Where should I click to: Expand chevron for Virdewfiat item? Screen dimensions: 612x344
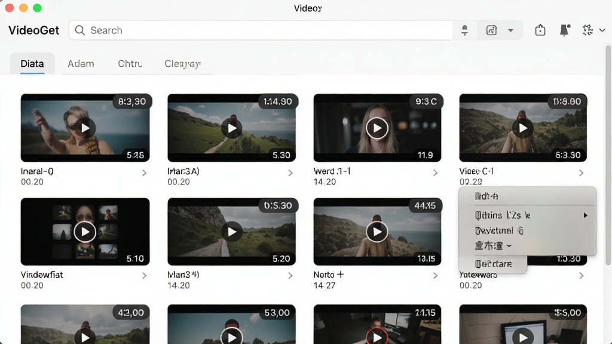pyautogui.click(x=144, y=276)
